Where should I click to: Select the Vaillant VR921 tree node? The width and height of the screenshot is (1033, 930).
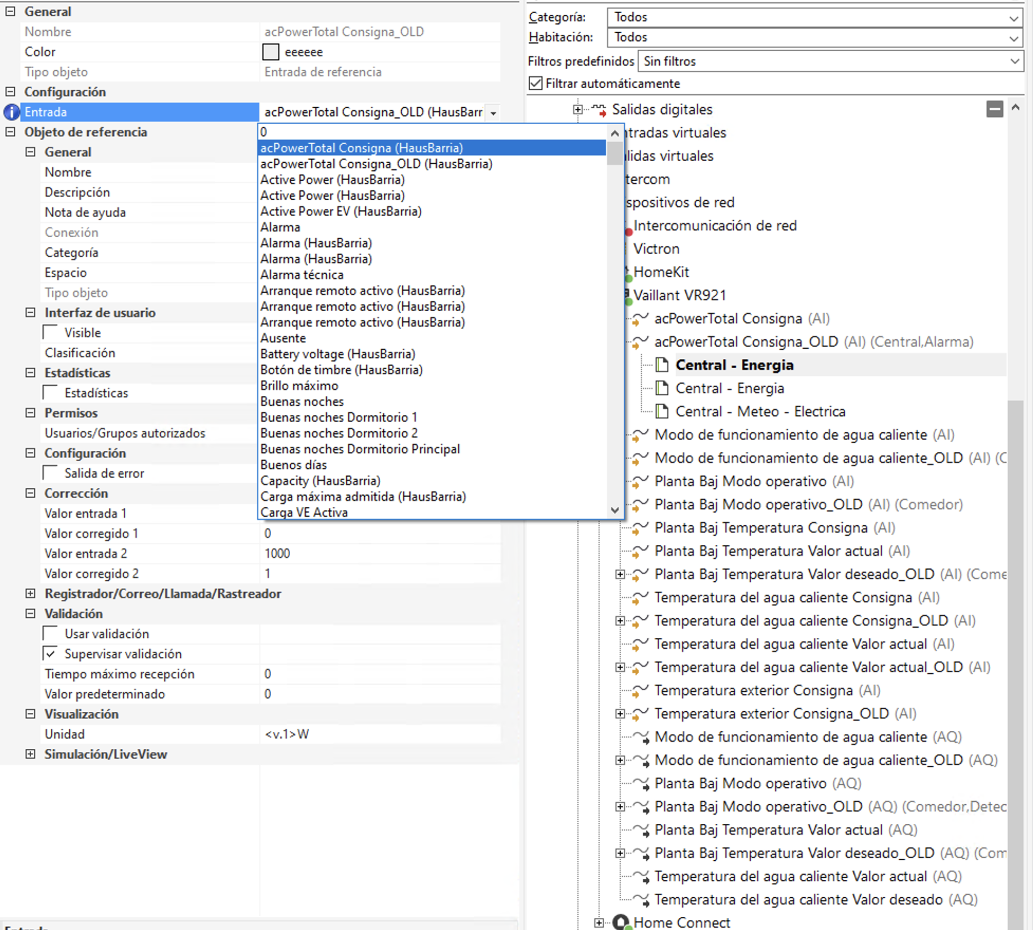click(679, 295)
